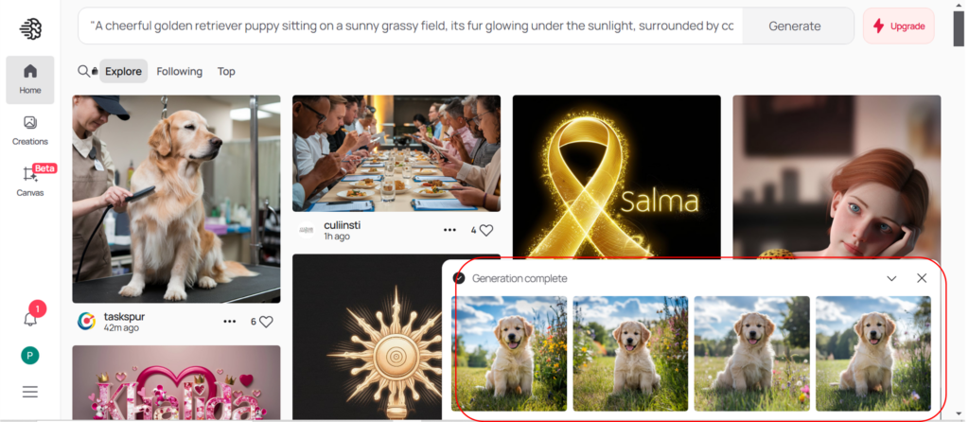
Task: Open the Creations gallery icon
Action: tap(30, 130)
